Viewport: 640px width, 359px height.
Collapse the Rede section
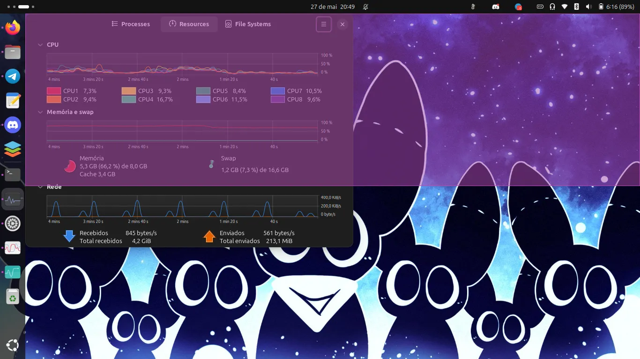click(x=40, y=187)
